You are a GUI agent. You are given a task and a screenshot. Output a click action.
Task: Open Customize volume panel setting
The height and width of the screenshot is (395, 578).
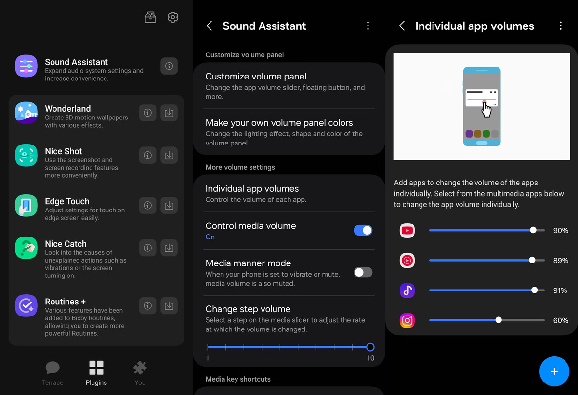[x=289, y=86]
